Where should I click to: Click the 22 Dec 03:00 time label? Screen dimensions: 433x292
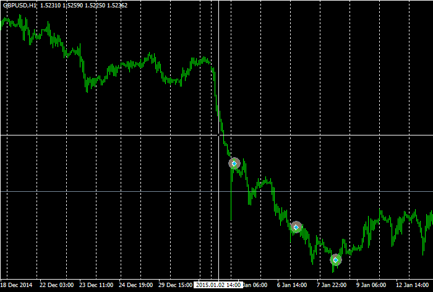click(x=57, y=285)
